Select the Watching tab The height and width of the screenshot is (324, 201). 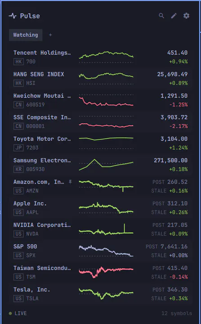[26, 35]
